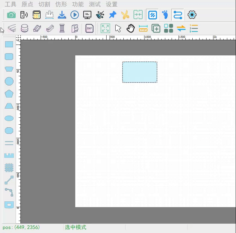
Task: Click the fit-to-screen expand arrows icon
Action: coord(105,29)
